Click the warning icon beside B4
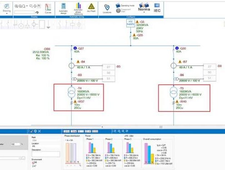 (78, 62)
